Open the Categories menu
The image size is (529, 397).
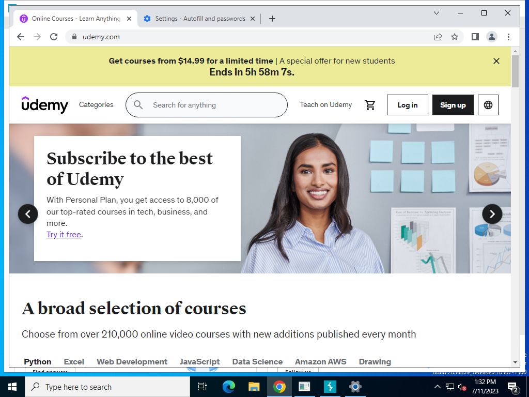tap(96, 104)
